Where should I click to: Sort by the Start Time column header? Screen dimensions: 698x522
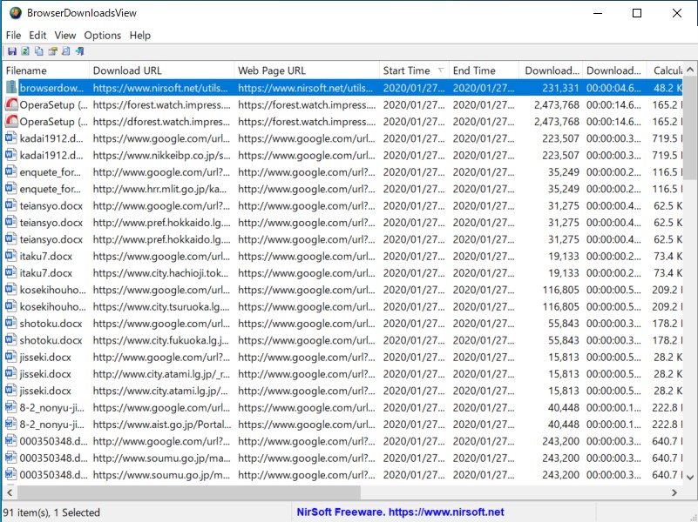tap(405, 70)
